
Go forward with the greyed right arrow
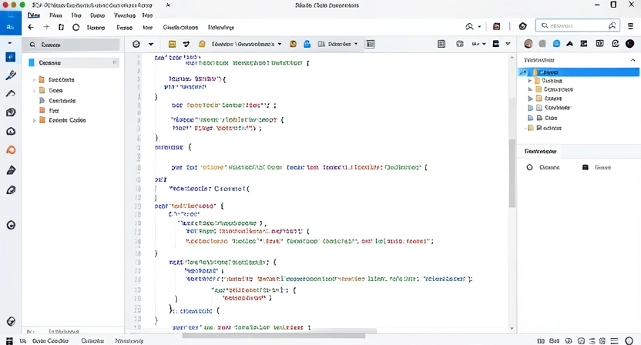tap(46, 27)
